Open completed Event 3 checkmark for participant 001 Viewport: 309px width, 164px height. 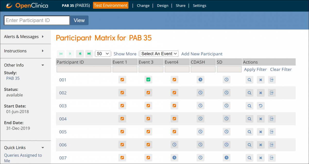148,80
